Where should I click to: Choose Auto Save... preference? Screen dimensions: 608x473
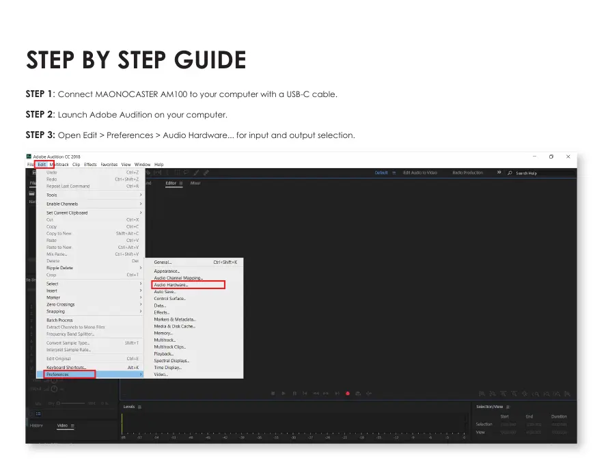(194, 292)
